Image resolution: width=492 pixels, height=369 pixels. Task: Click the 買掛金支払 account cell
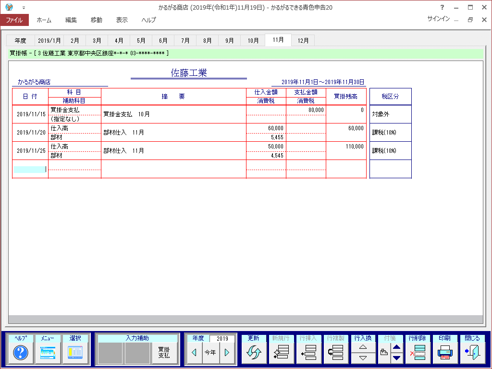[x=74, y=110]
